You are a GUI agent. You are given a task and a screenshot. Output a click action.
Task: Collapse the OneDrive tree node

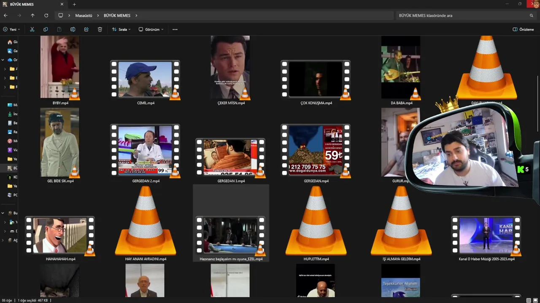click(3, 60)
